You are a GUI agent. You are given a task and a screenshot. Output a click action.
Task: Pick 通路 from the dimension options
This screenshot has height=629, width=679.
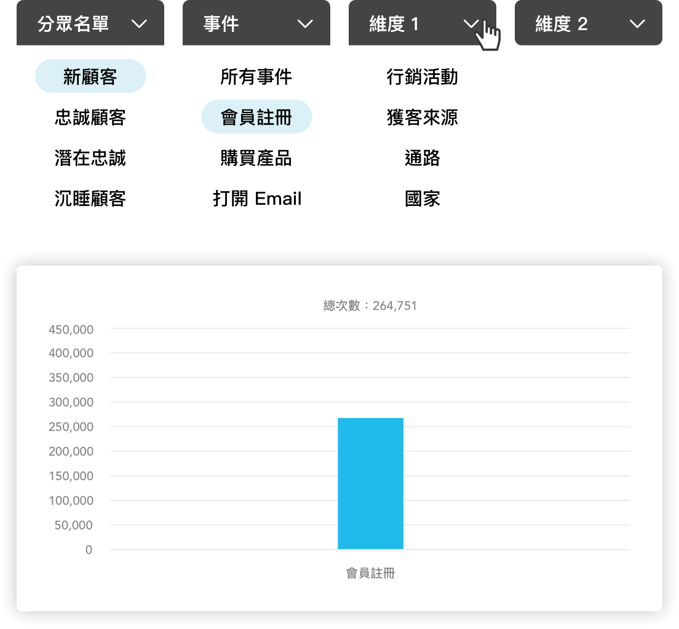[x=423, y=158]
